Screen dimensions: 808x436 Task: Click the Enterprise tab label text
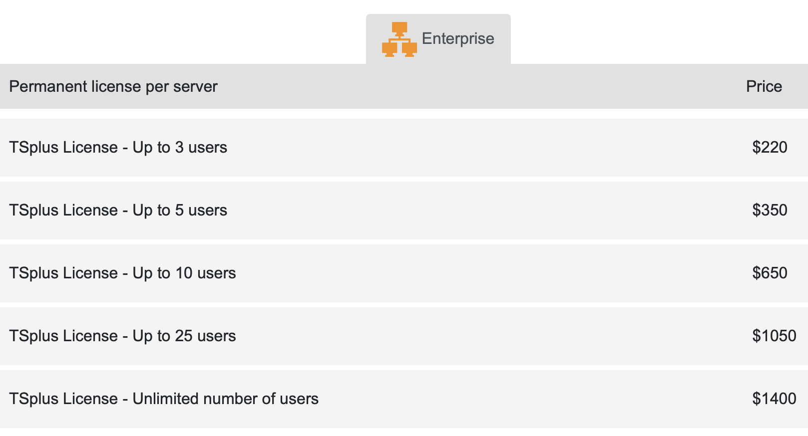[x=458, y=39]
